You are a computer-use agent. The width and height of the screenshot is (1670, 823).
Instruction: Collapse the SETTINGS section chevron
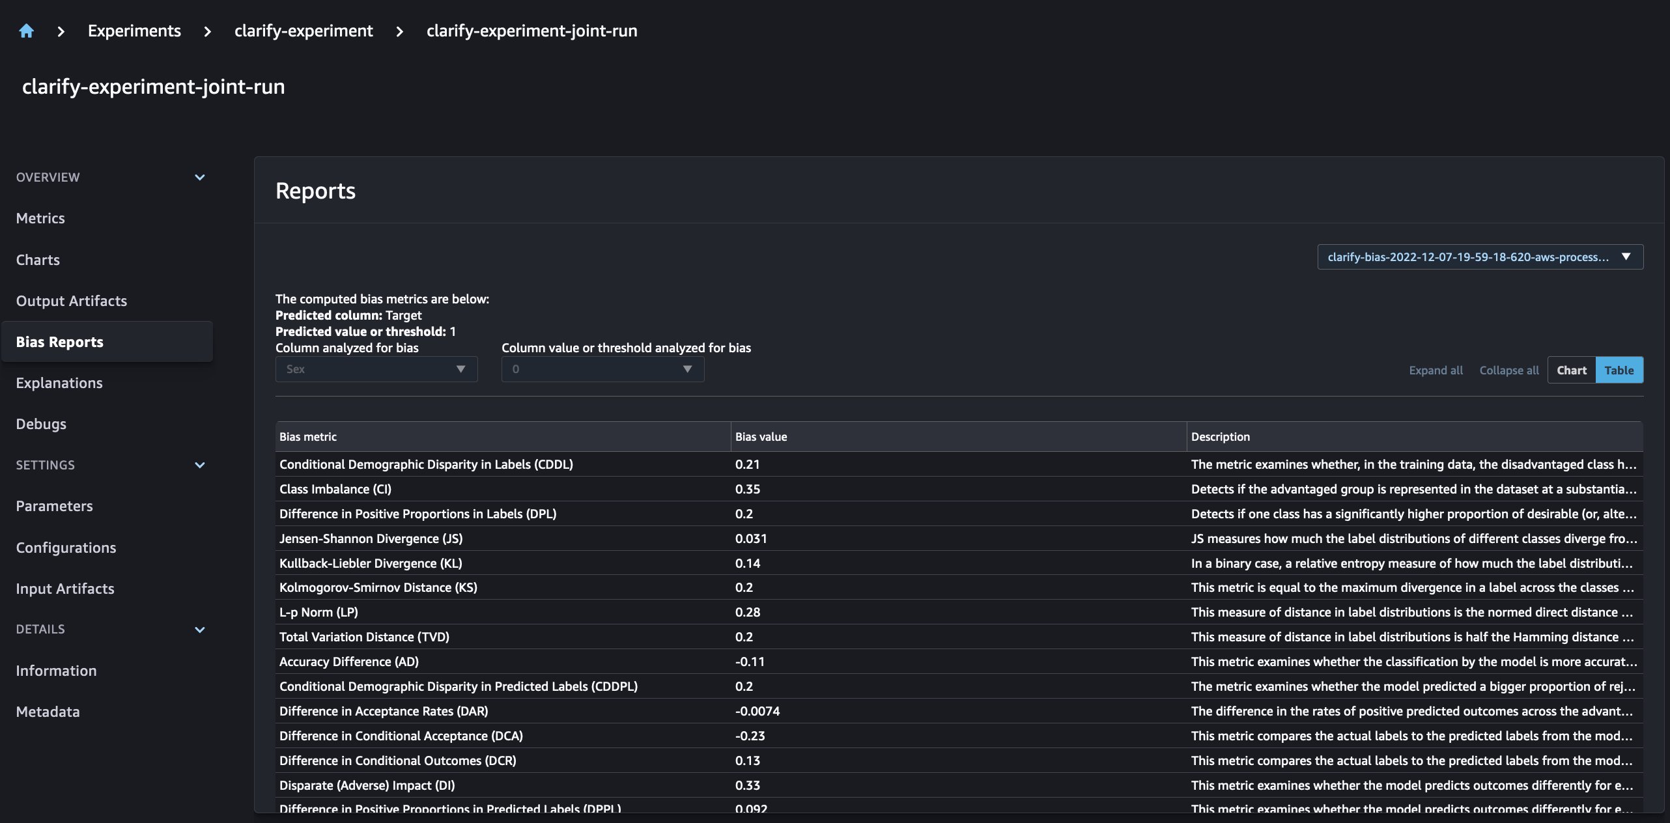[x=200, y=465]
